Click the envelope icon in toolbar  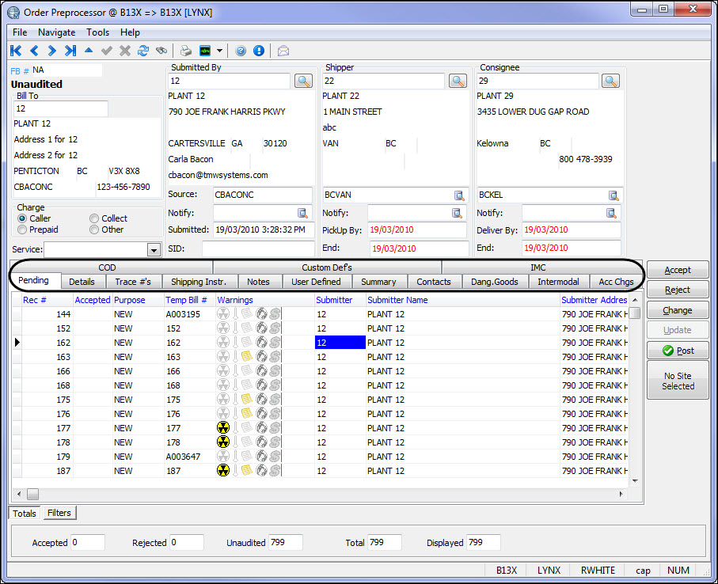click(283, 51)
